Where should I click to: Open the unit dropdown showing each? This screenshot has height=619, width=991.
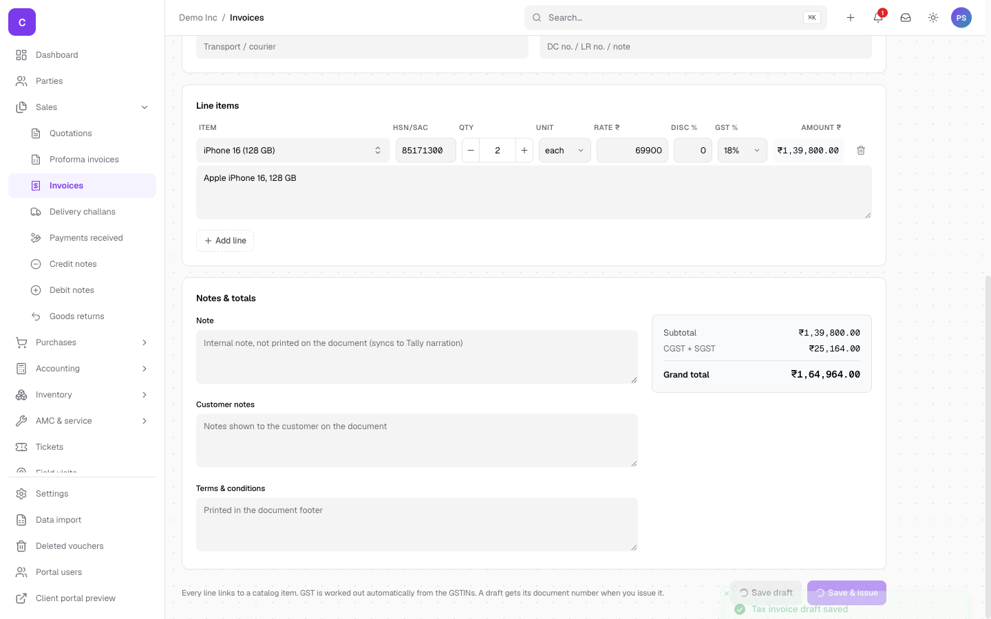click(x=564, y=151)
